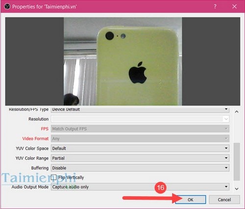Click the FPS dropdown showing Match Output FPS
Viewport: 245px width, 209px height.
point(140,129)
